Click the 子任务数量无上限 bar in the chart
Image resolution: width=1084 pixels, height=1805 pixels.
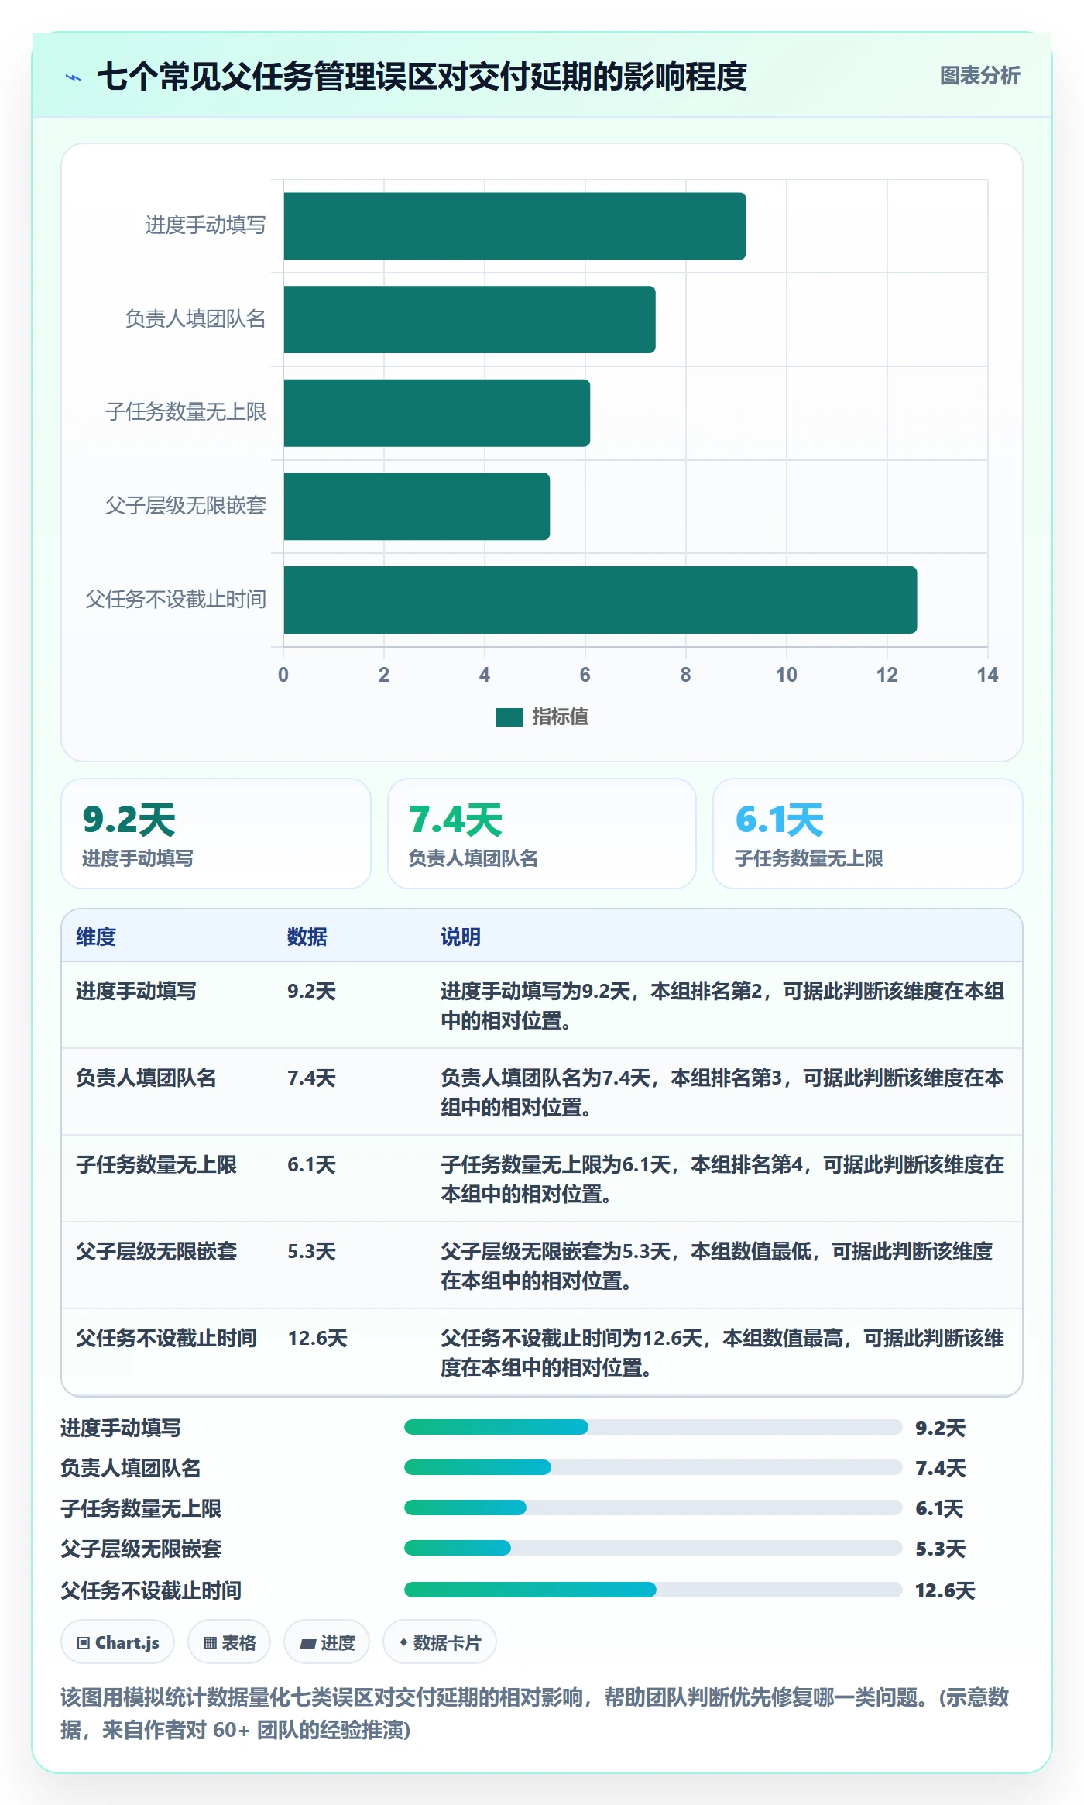[x=437, y=413]
